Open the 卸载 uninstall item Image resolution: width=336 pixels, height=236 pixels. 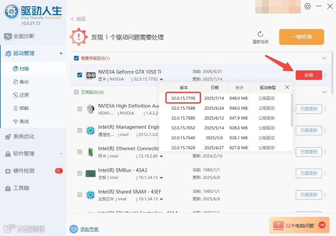click(24, 108)
